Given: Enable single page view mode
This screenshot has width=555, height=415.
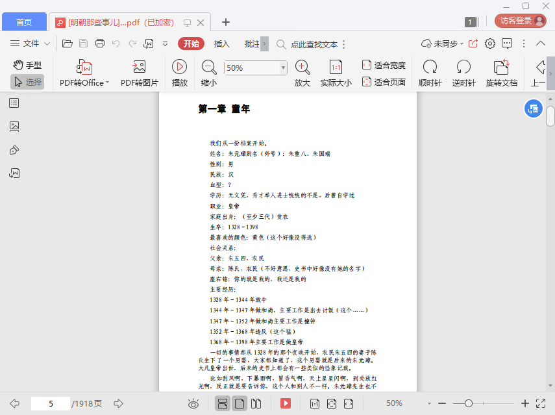Looking at the screenshot, I should (240, 403).
